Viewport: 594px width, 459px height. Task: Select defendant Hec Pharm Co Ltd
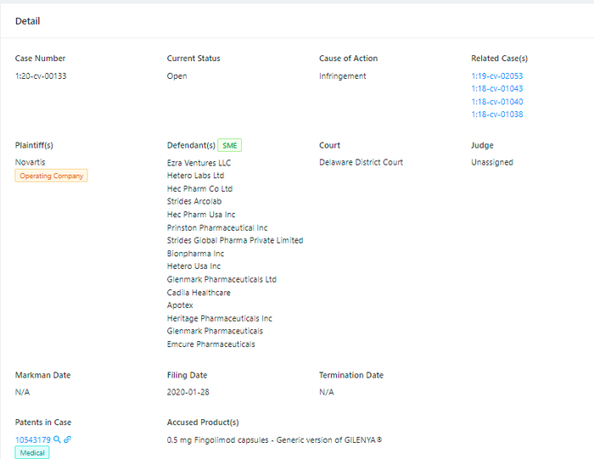pyautogui.click(x=199, y=188)
